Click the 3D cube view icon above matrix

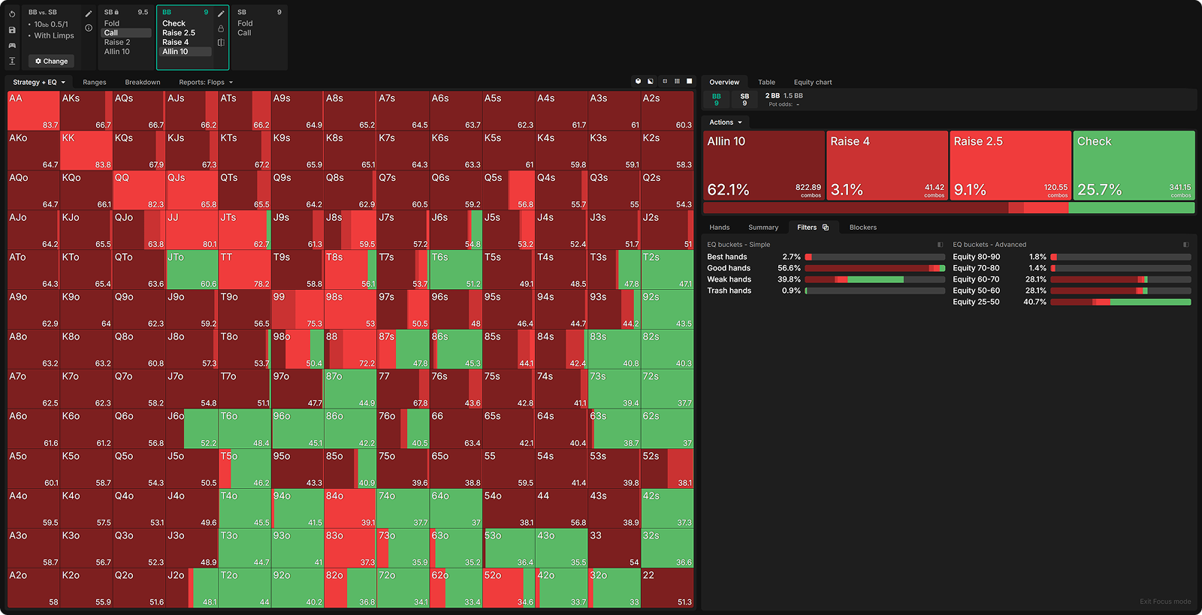pos(639,81)
